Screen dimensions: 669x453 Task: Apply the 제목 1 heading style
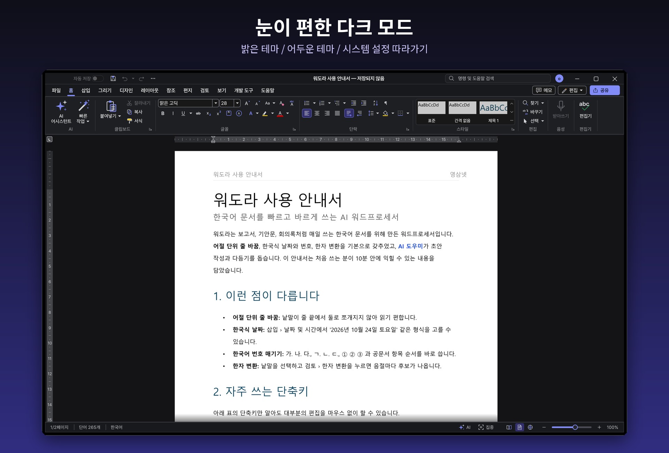[493, 113]
